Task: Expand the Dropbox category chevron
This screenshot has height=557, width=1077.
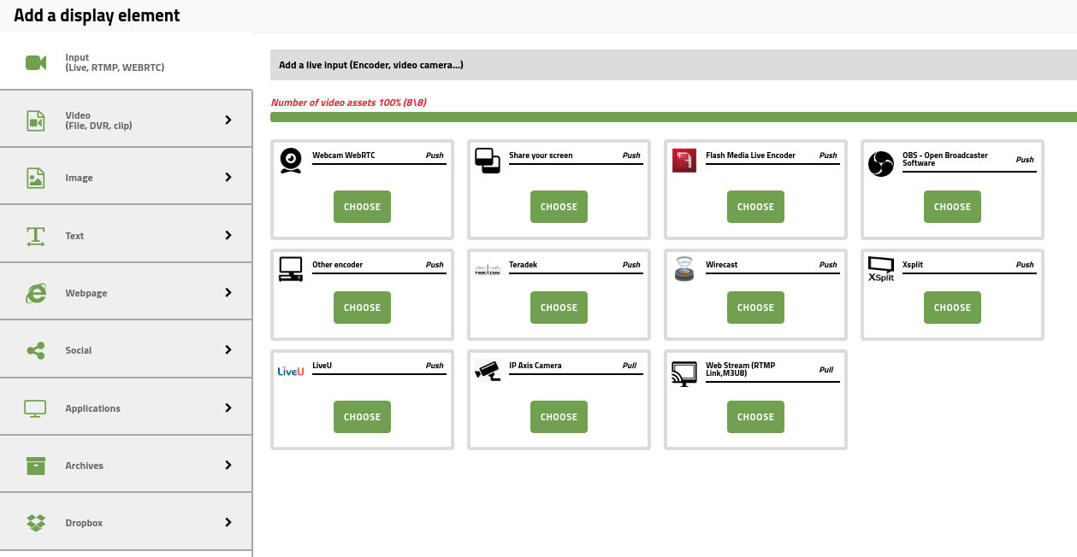Action: tap(228, 522)
